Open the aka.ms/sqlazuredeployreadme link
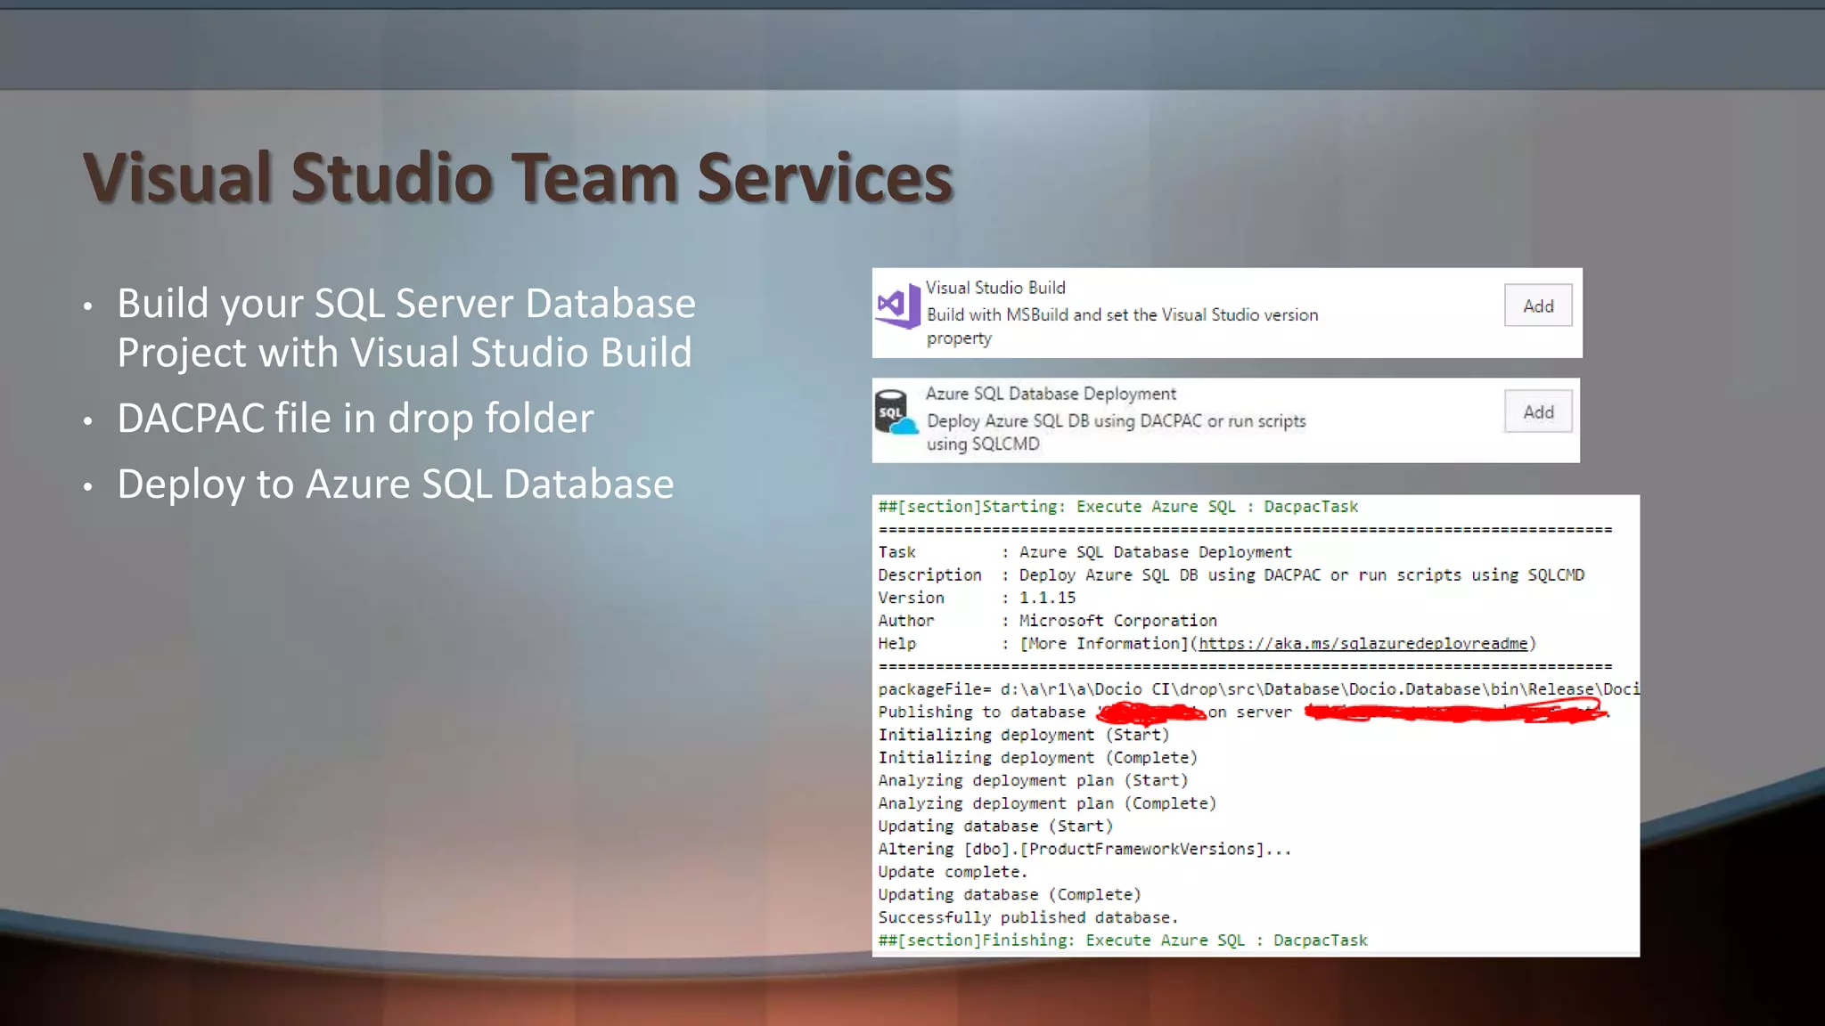 coord(1363,643)
